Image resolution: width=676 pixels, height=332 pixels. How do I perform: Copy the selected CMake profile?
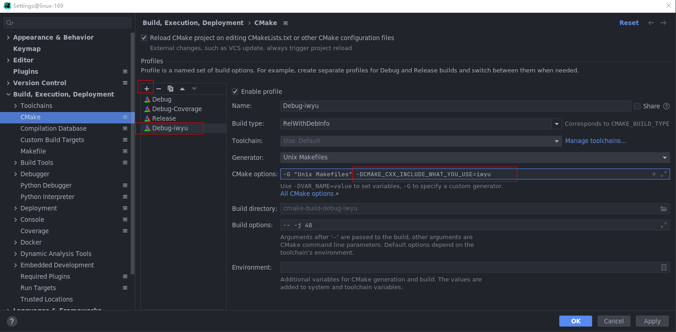[x=170, y=89]
